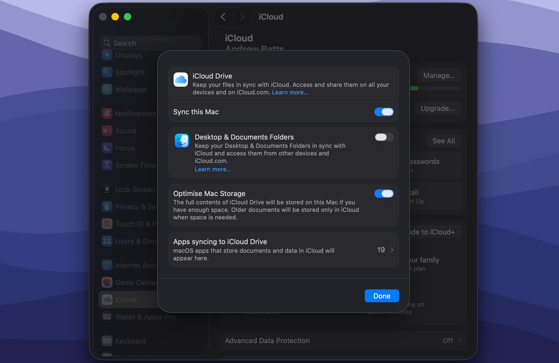Viewport: 559px width, 363px height.
Task: Expand Apps syncing to iCloud Drive
Action: tap(392, 250)
